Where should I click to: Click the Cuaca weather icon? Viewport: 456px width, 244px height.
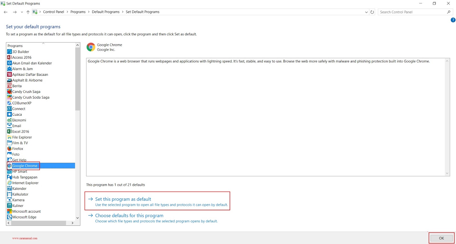pyautogui.click(x=9, y=114)
